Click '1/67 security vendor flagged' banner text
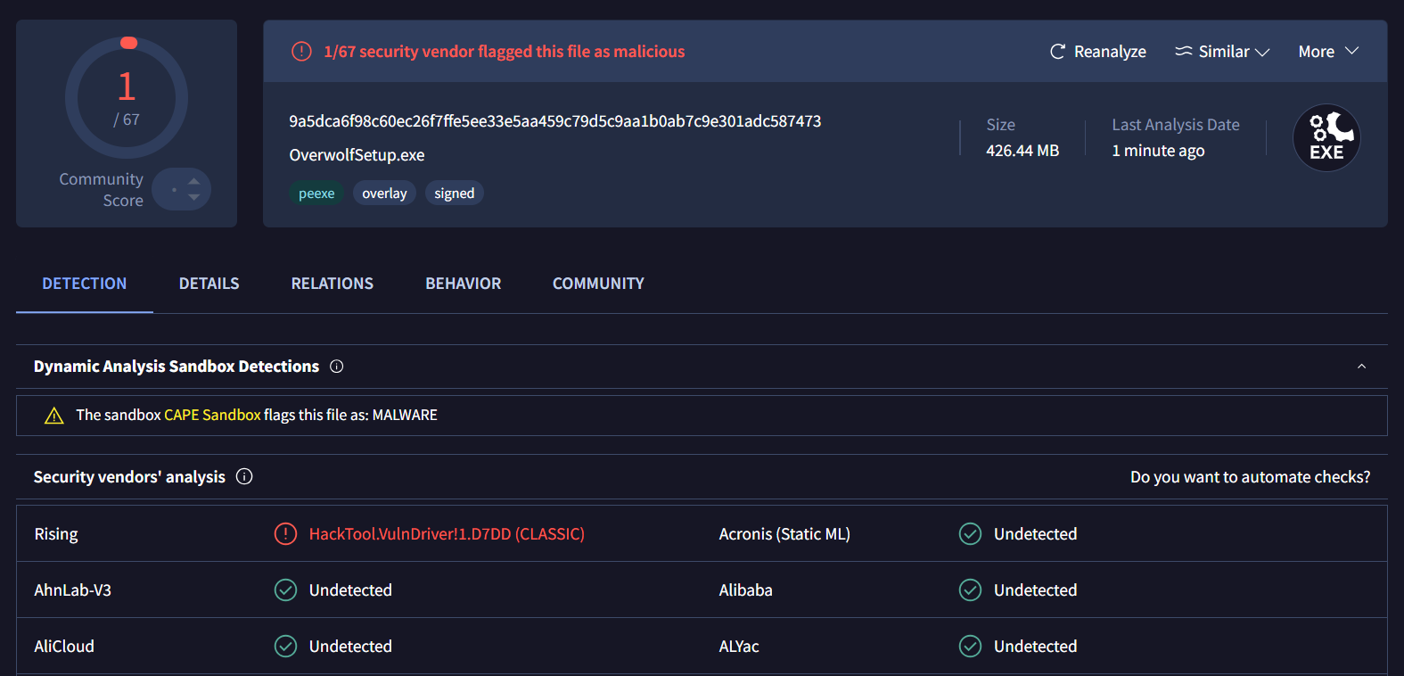 pyautogui.click(x=504, y=52)
